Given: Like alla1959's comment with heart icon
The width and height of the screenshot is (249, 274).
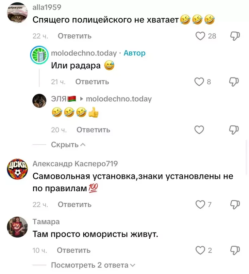Looking at the screenshot, I should coord(200,36).
